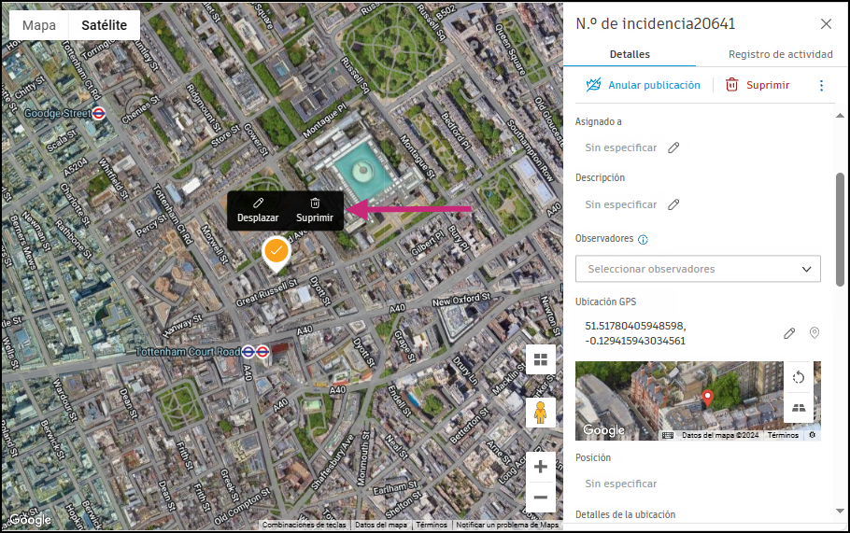The height and width of the screenshot is (533, 850).
Task: Zoom out on the main map
Action: 541,498
